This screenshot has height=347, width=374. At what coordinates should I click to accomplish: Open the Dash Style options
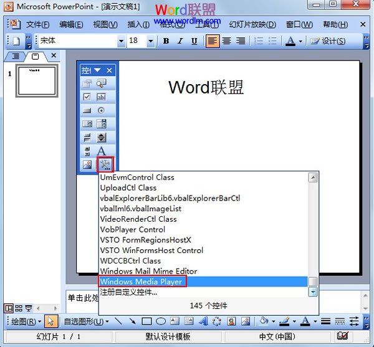(340, 321)
